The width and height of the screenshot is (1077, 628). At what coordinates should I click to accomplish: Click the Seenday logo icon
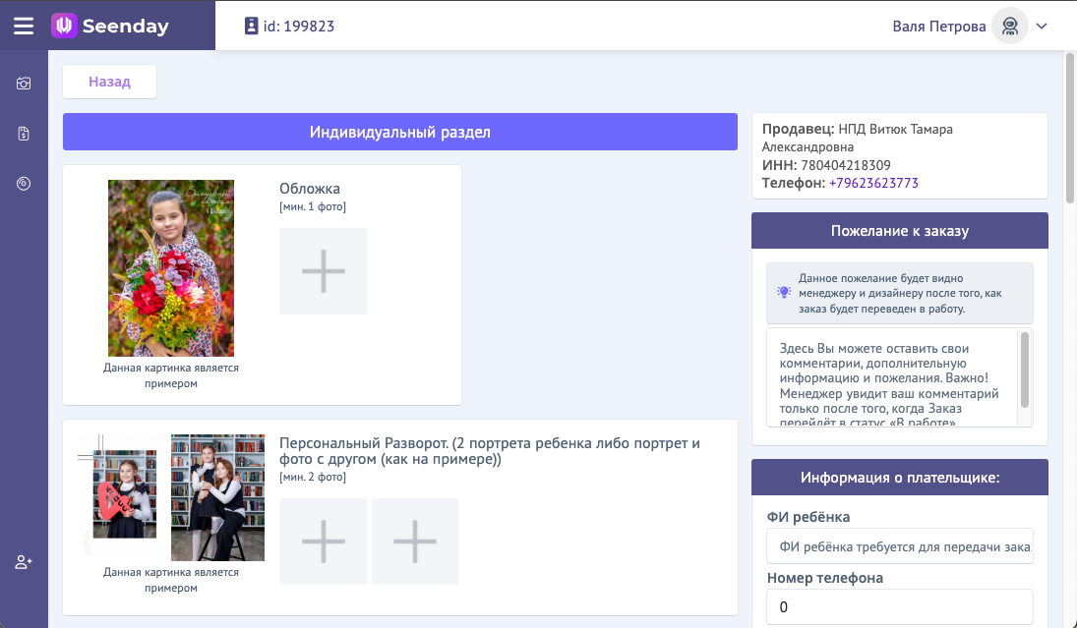pos(65,25)
